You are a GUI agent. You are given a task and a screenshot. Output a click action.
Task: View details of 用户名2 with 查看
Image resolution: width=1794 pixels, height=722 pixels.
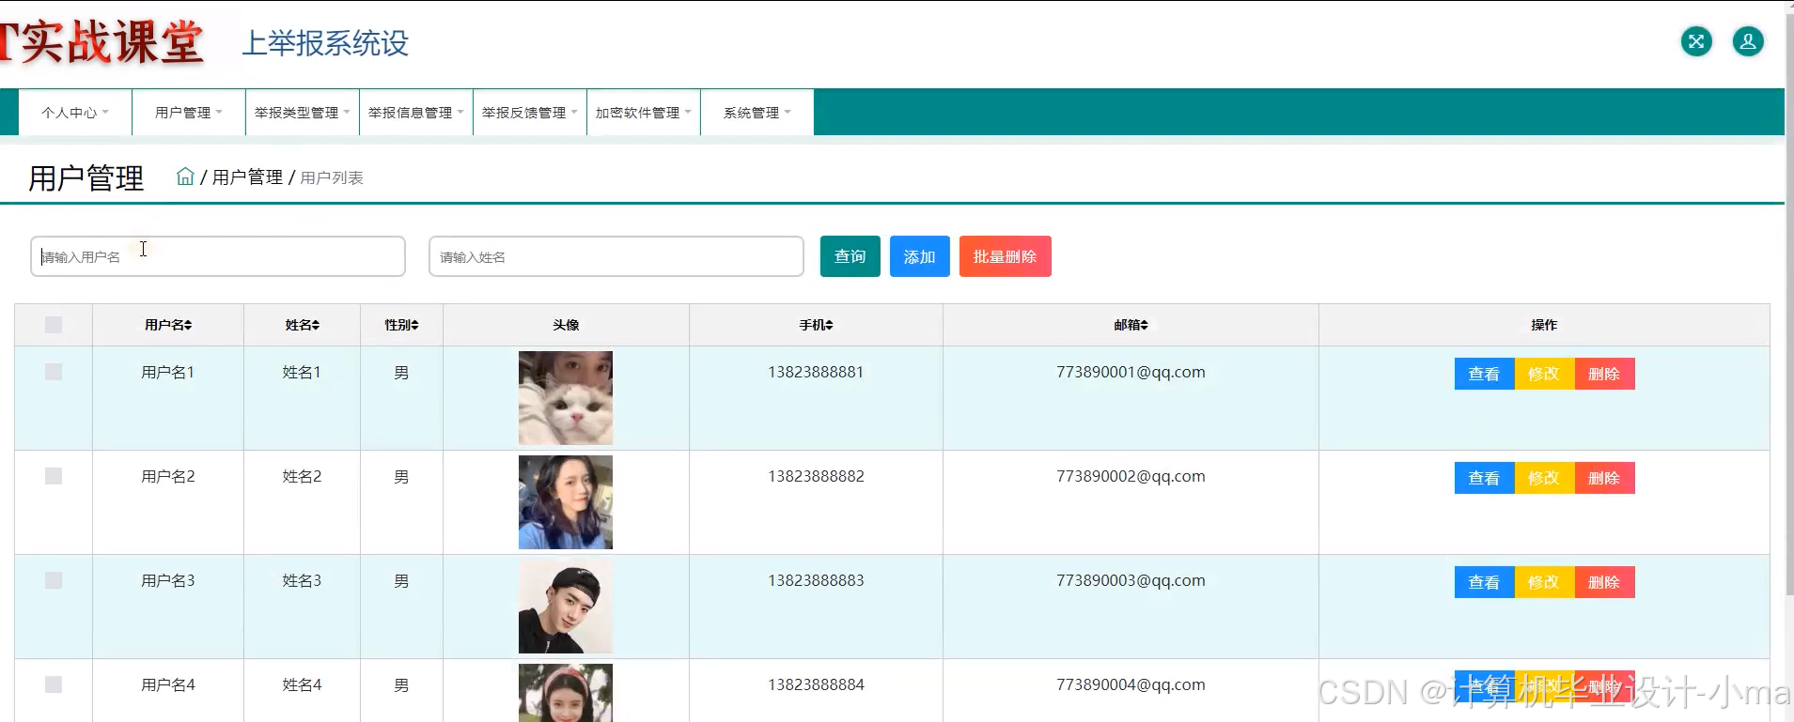point(1485,478)
